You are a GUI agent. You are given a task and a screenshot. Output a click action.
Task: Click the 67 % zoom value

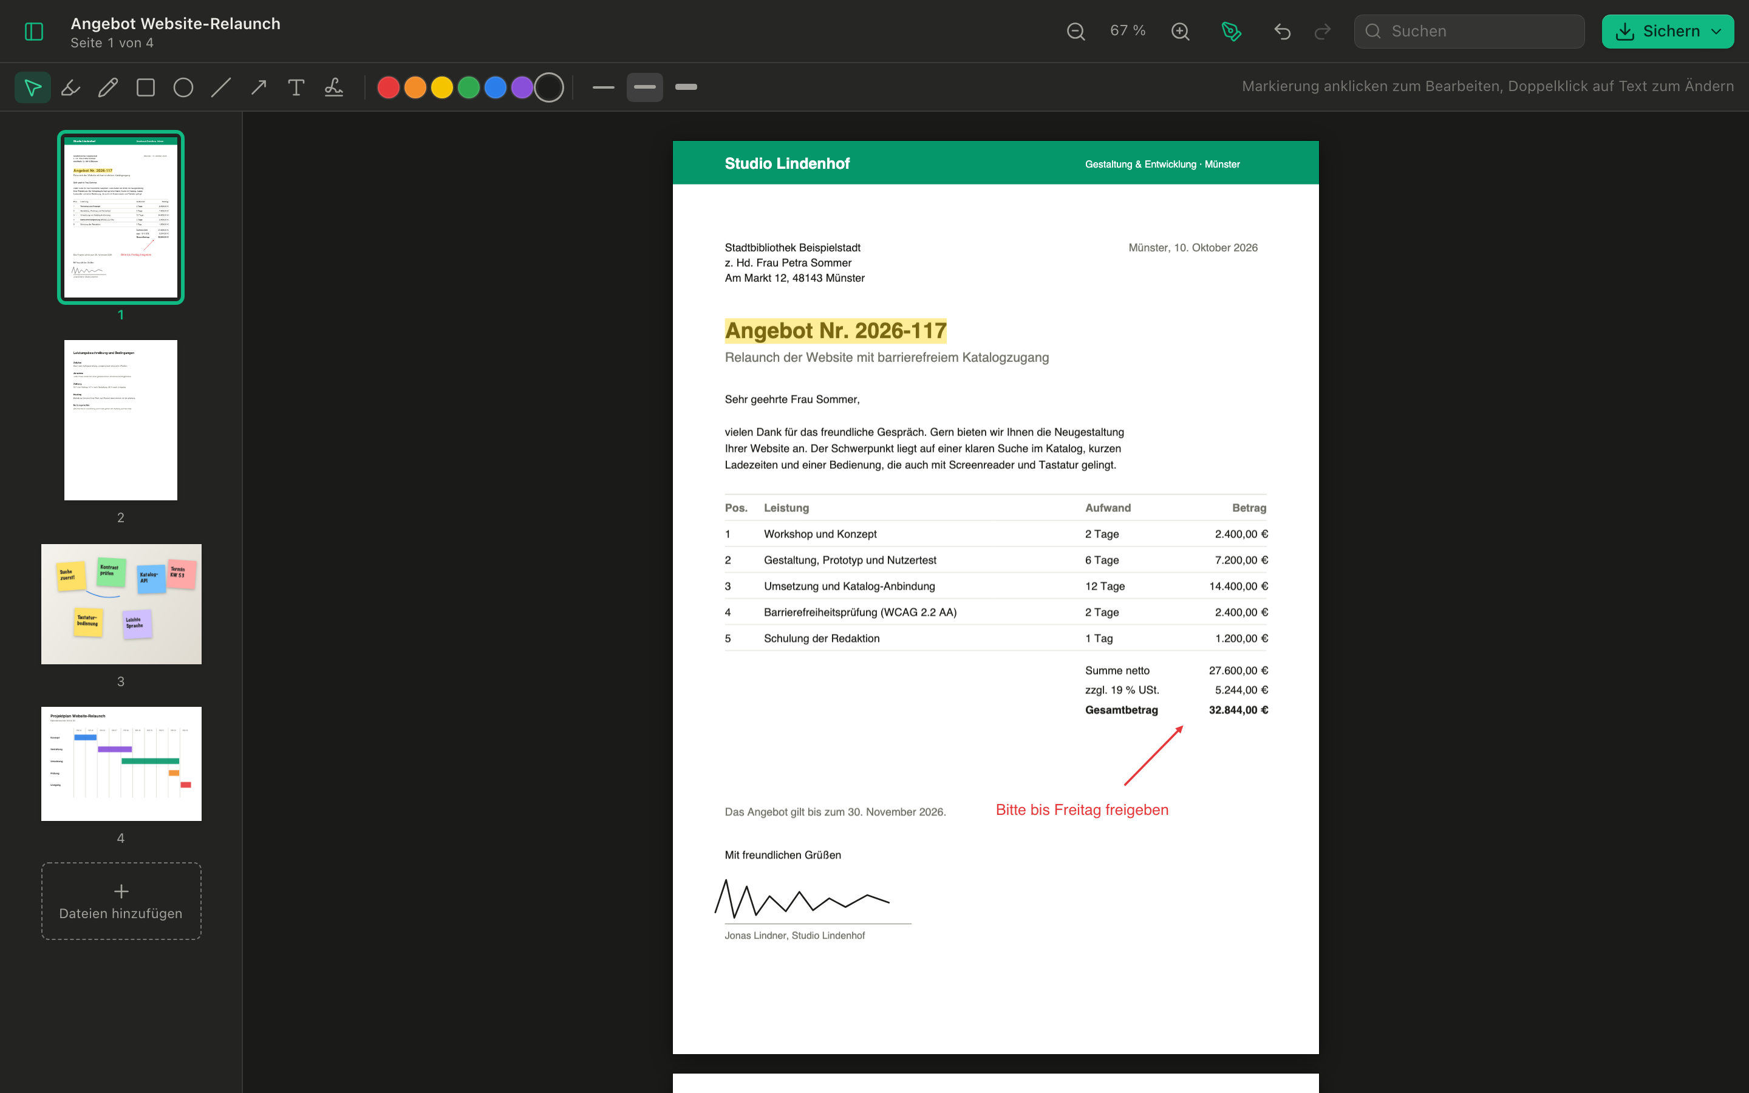1128,31
